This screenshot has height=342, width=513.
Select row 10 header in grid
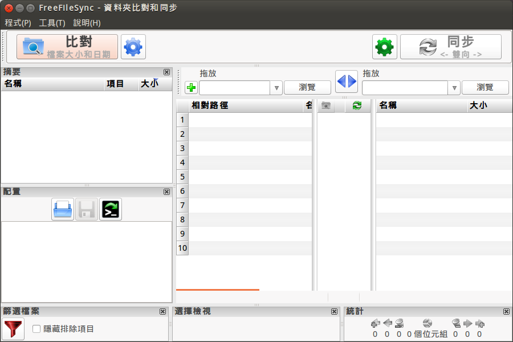pyautogui.click(x=182, y=248)
